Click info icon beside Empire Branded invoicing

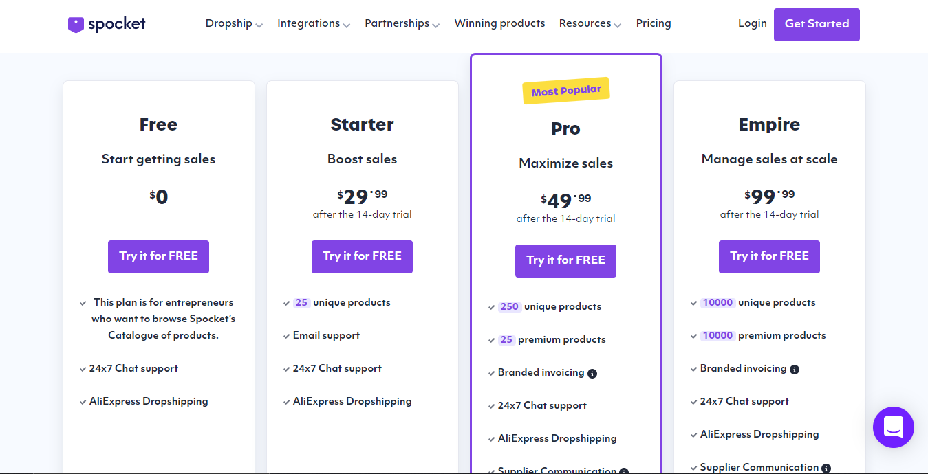point(795,370)
